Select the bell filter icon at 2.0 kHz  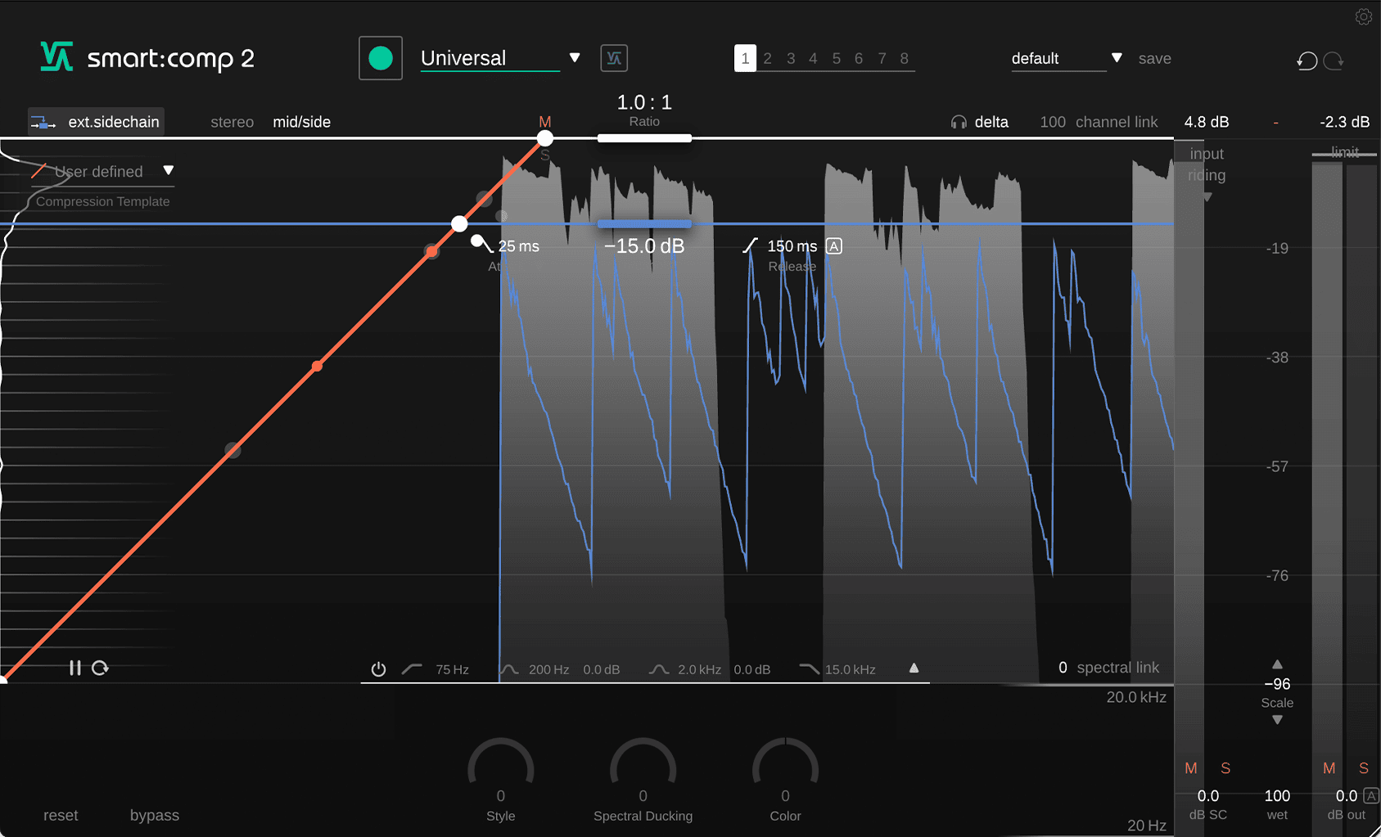click(x=659, y=669)
